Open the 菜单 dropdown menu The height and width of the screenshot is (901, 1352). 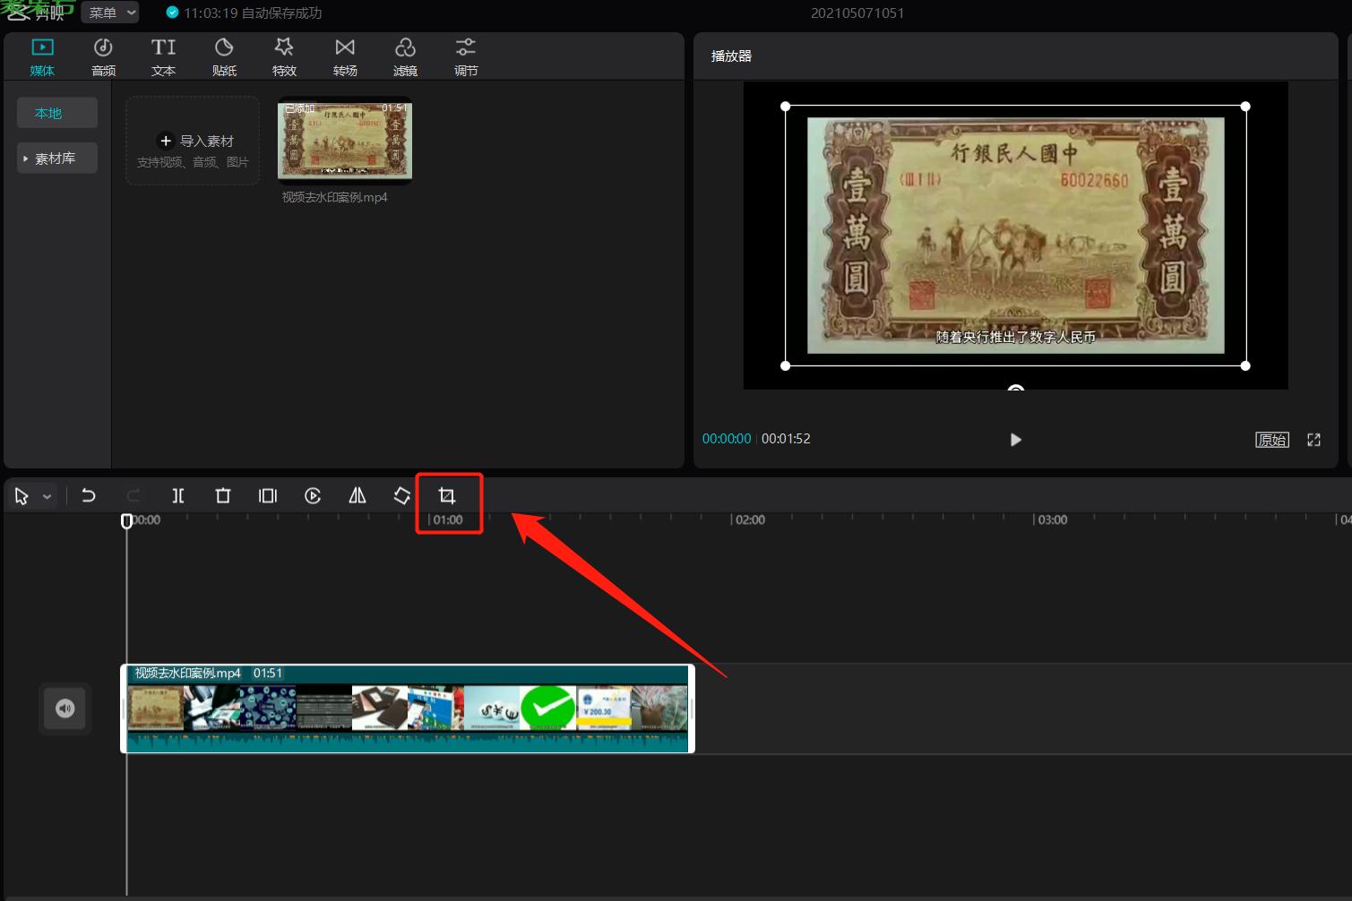pos(111,13)
